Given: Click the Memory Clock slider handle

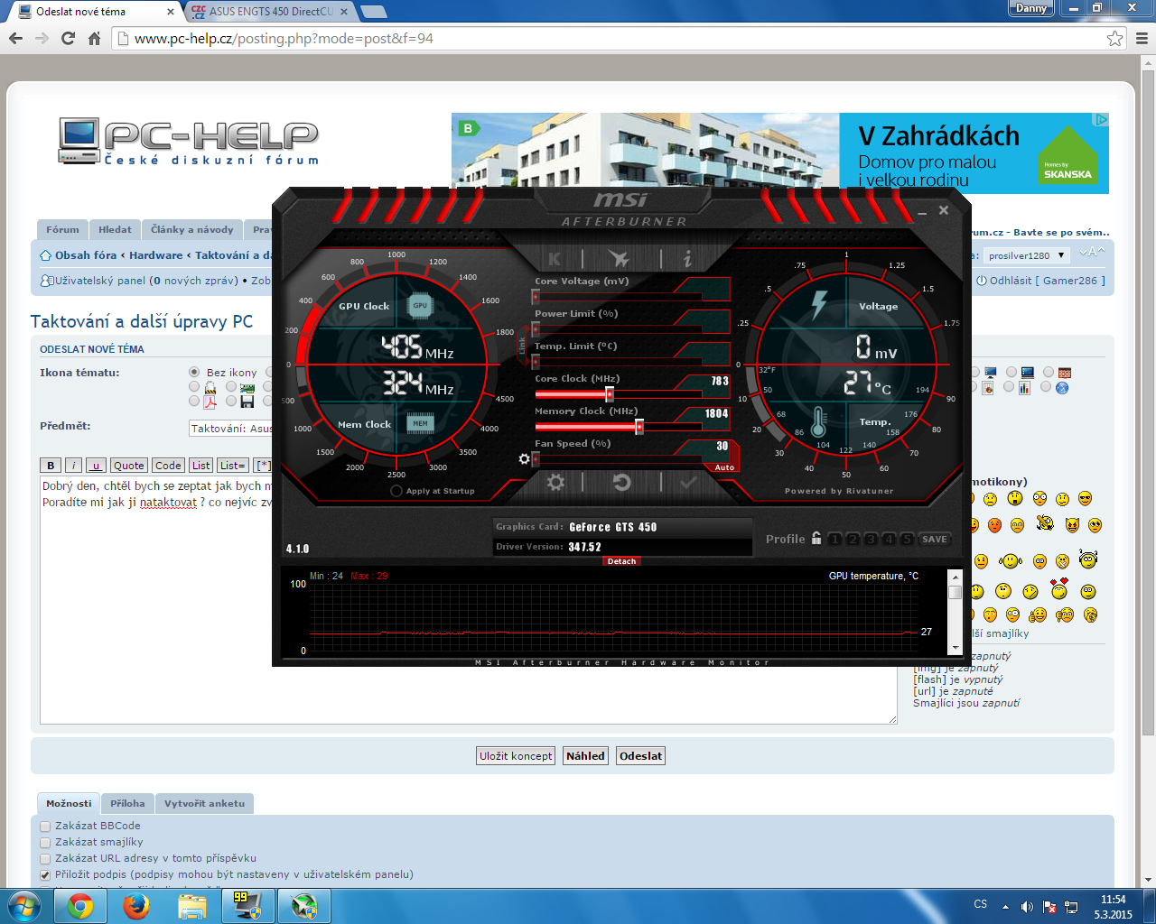Looking at the screenshot, I should [x=639, y=427].
